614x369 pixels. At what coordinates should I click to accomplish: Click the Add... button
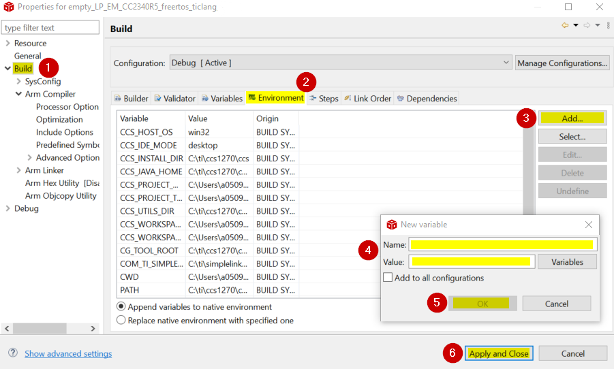click(572, 118)
